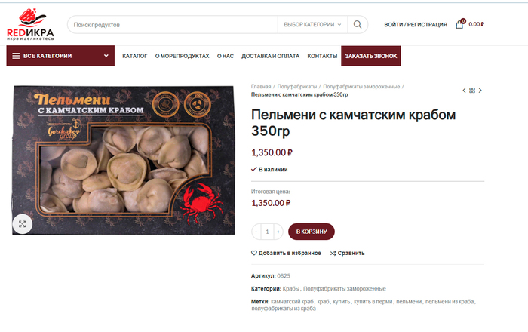
Task: Expand the product image fullscreen icon
Action: tap(22, 224)
